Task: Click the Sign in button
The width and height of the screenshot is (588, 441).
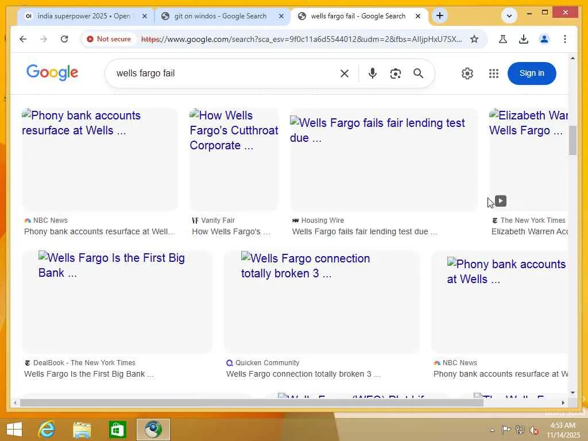Action: [531, 73]
